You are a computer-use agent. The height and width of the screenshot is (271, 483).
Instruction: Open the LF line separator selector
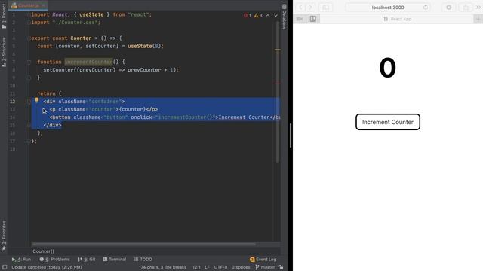pos(207,267)
